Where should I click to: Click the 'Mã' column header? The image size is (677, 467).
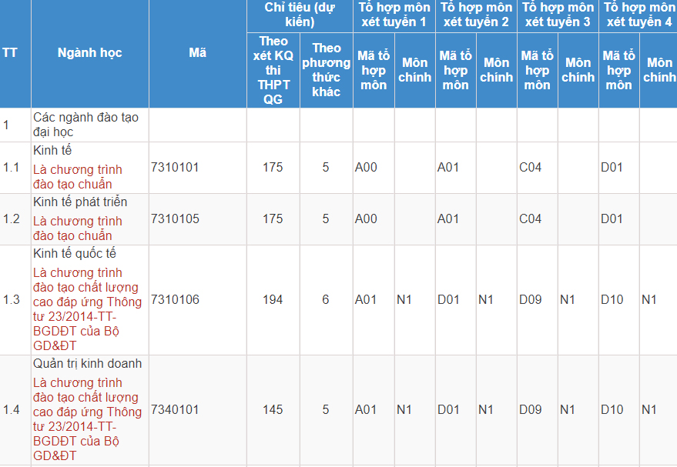197,53
